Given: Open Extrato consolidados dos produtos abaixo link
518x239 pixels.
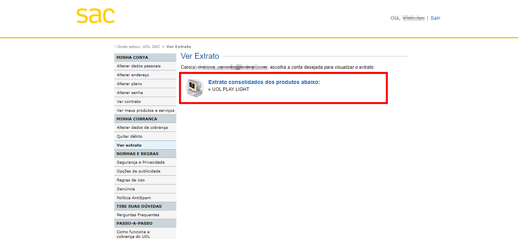Looking at the screenshot, I should point(264,82).
